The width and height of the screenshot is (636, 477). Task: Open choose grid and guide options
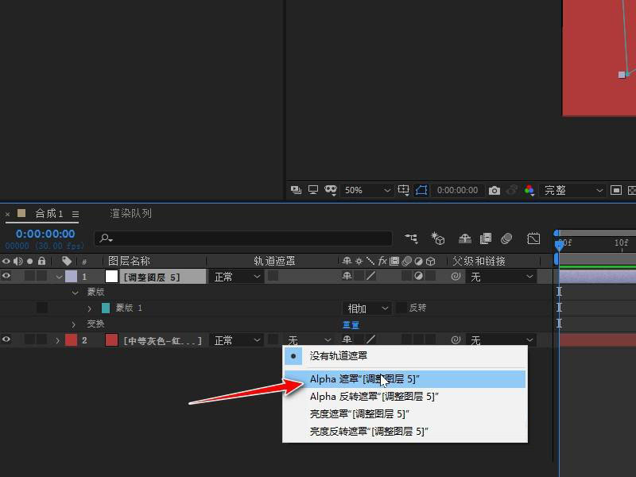tap(403, 191)
